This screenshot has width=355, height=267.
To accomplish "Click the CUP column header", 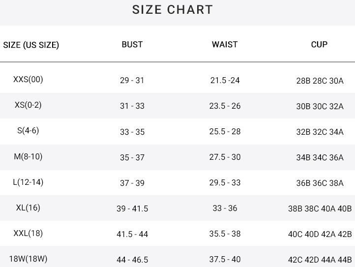I will click(319, 44).
